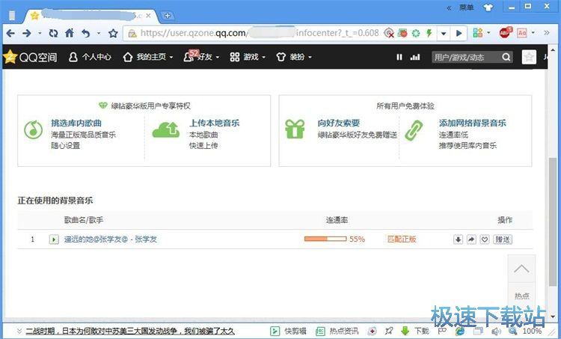Download the song with the down-arrow icon
This screenshot has height=339, width=561.
458,239
